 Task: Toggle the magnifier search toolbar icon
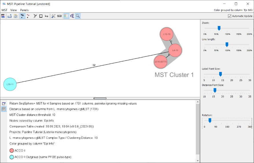point(78,16)
